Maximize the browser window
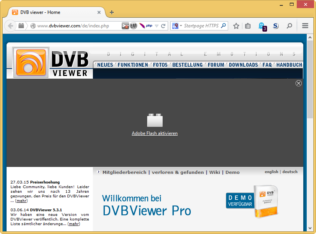The width and height of the screenshot is (316, 234). pos(292,4)
